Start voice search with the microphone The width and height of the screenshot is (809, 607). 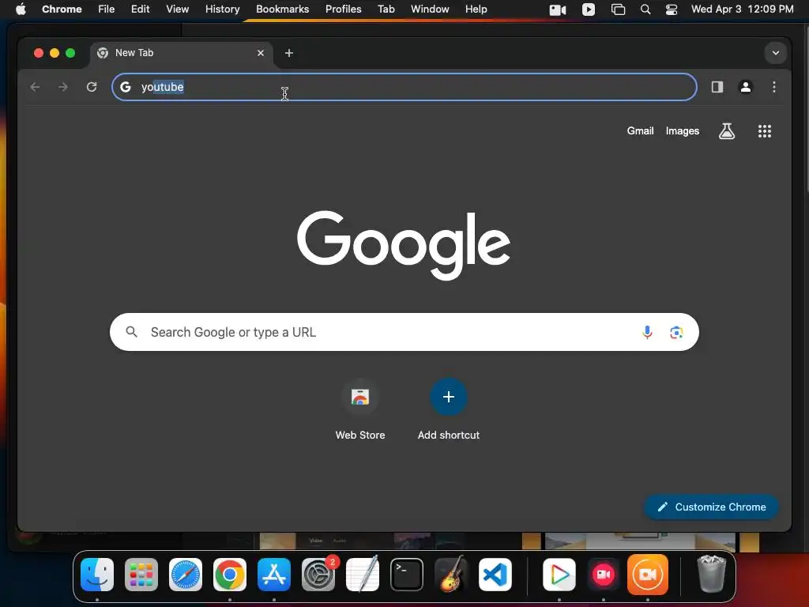click(x=647, y=332)
